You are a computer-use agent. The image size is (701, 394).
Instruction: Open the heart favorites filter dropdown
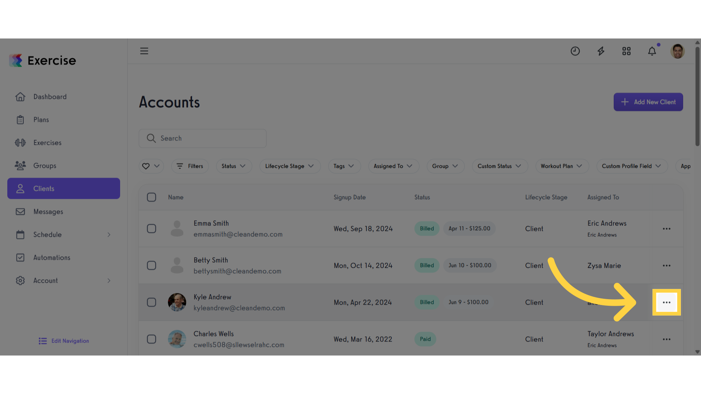[x=151, y=166]
